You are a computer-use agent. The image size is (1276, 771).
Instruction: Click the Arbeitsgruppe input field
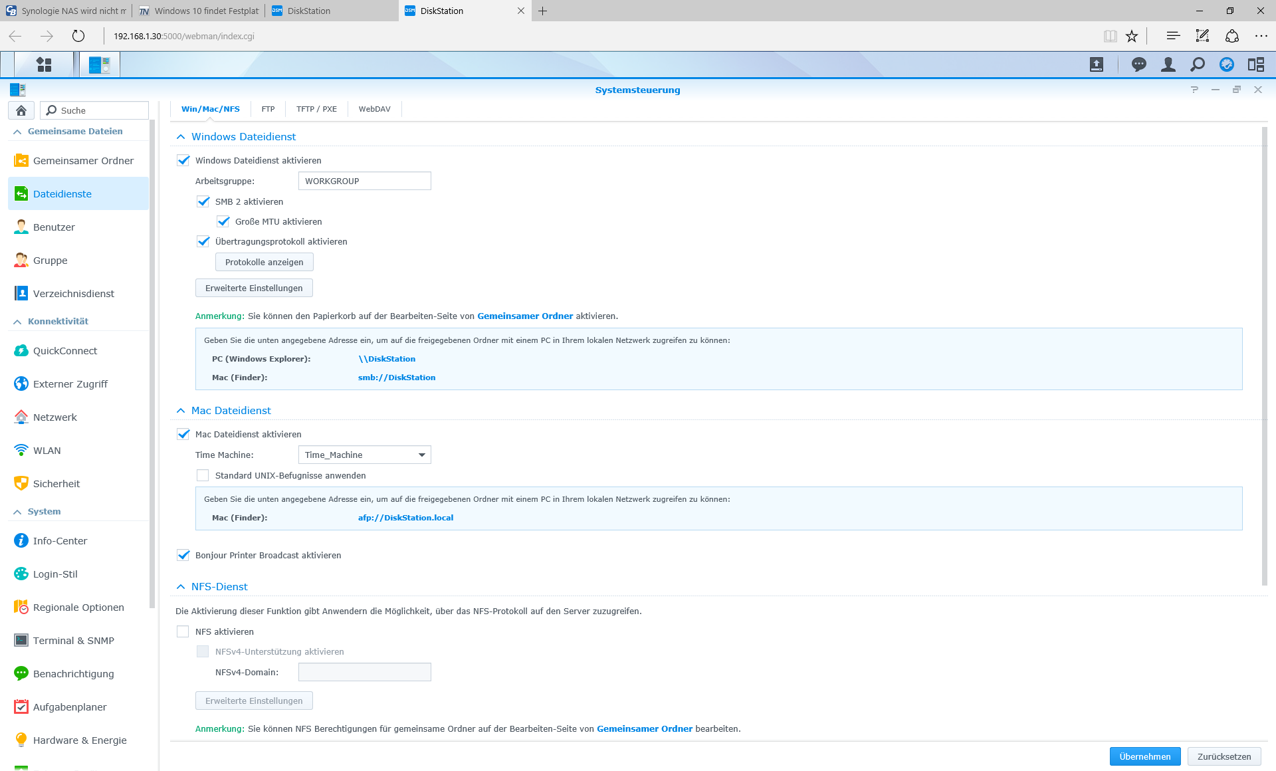[364, 181]
